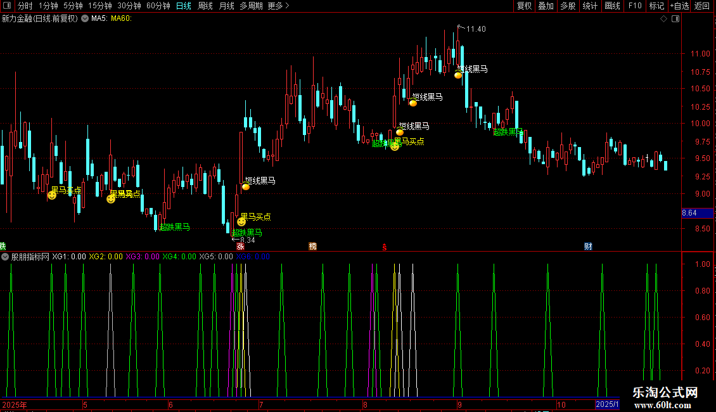The image size is (716, 412).
Task: Click the orange 短线黑马 dot near 10.25
Action: (412, 103)
